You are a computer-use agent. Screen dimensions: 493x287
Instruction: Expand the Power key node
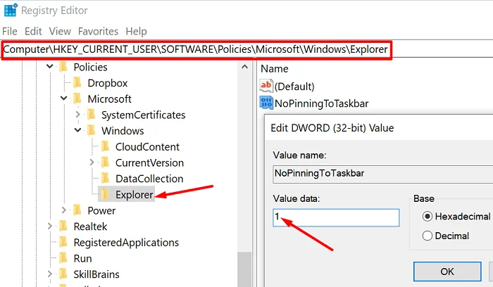tap(64, 210)
